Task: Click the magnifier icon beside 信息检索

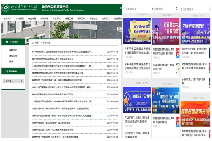Action: 6,71
